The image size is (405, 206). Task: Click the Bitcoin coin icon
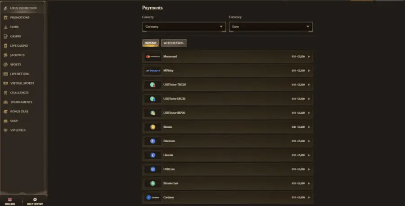153,127
